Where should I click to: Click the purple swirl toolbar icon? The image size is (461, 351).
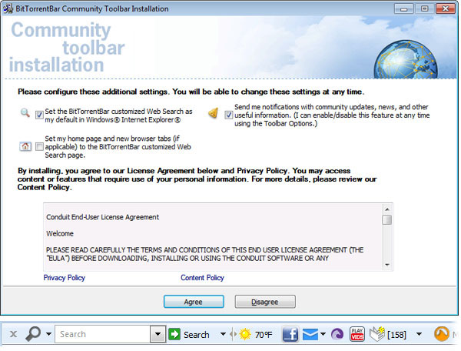pyautogui.click(x=337, y=335)
